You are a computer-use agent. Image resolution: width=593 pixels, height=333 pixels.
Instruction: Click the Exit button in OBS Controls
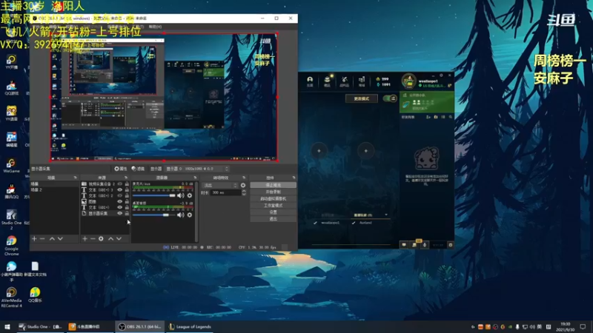[273, 219]
